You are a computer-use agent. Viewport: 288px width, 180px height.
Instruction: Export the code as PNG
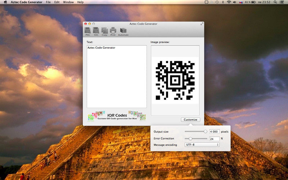point(87,31)
